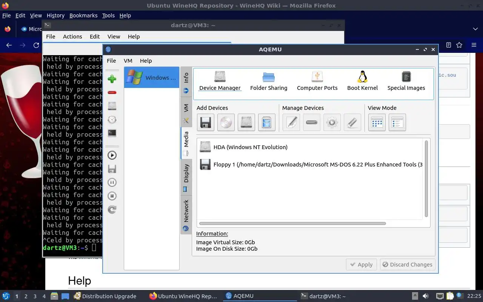
Task: Switch to the VM vertical tab
Action: pyautogui.click(x=186, y=112)
